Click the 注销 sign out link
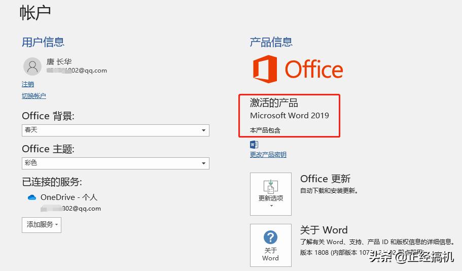Image resolution: width=462 pixels, height=271 pixels. (28, 84)
